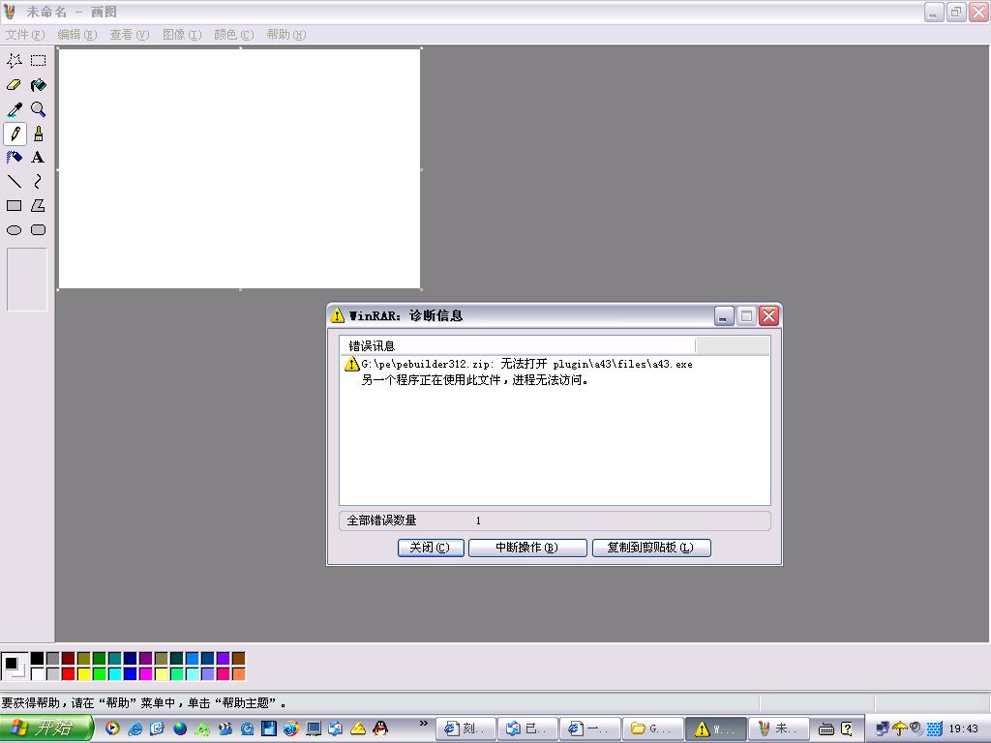Click the 19:43 clock in system tray

click(964, 729)
